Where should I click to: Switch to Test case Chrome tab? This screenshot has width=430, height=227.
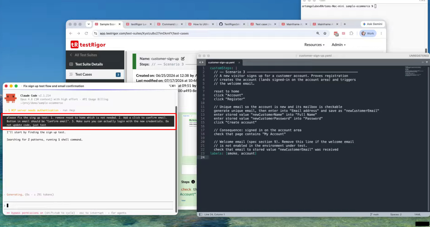(263, 24)
